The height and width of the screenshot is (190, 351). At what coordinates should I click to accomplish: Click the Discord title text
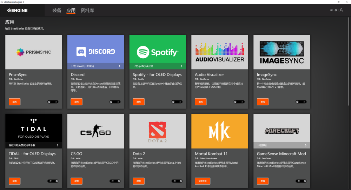pyautogui.click(x=78, y=74)
